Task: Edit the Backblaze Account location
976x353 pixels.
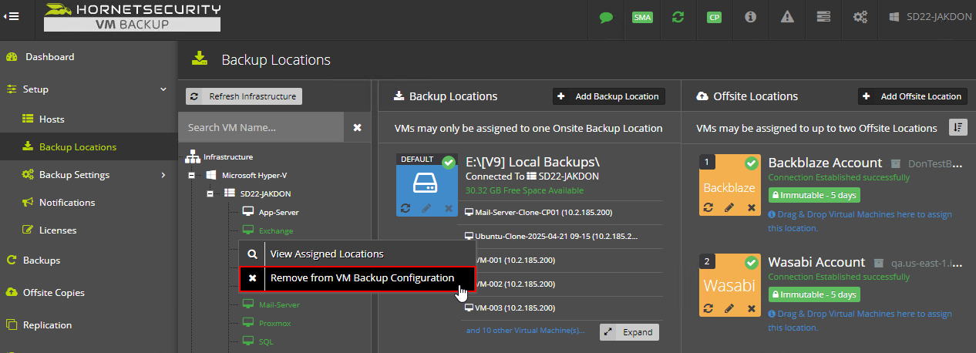Action: [729, 207]
